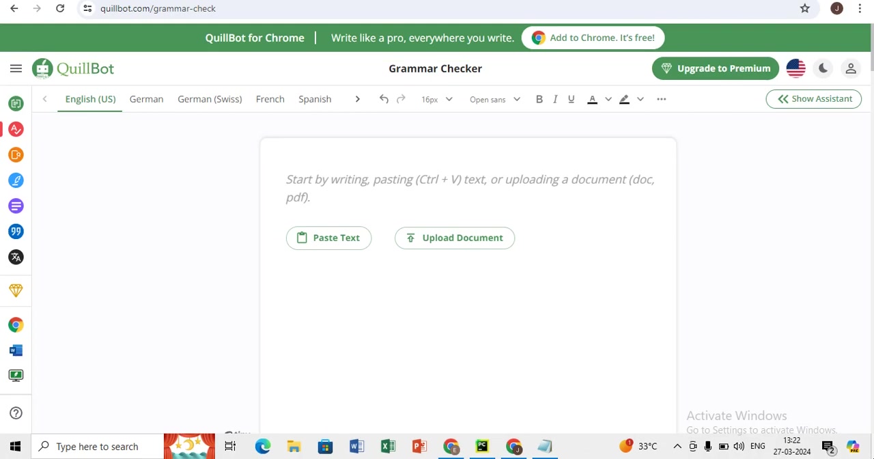
Task: Click the Upload Document button
Action: (455, 238)
